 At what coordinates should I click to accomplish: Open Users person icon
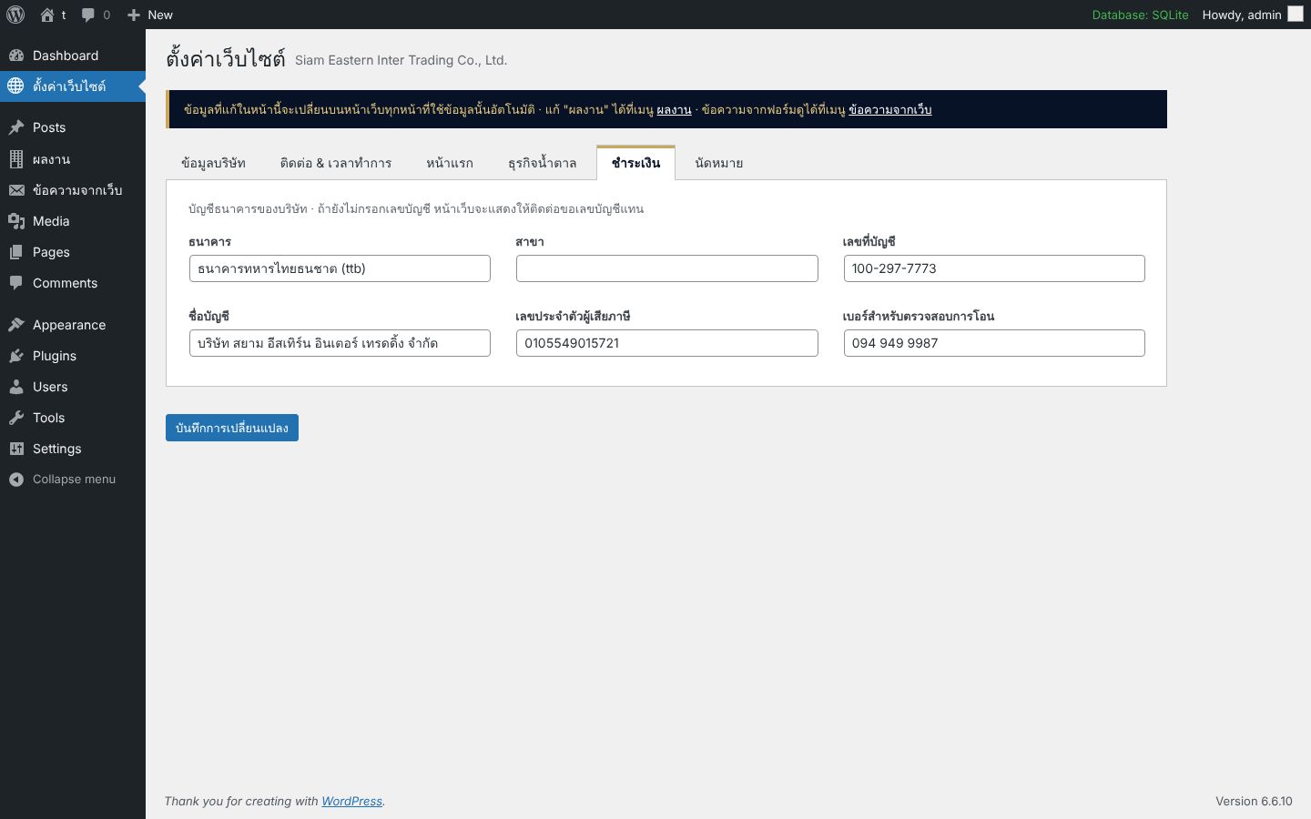click(15, 387)
